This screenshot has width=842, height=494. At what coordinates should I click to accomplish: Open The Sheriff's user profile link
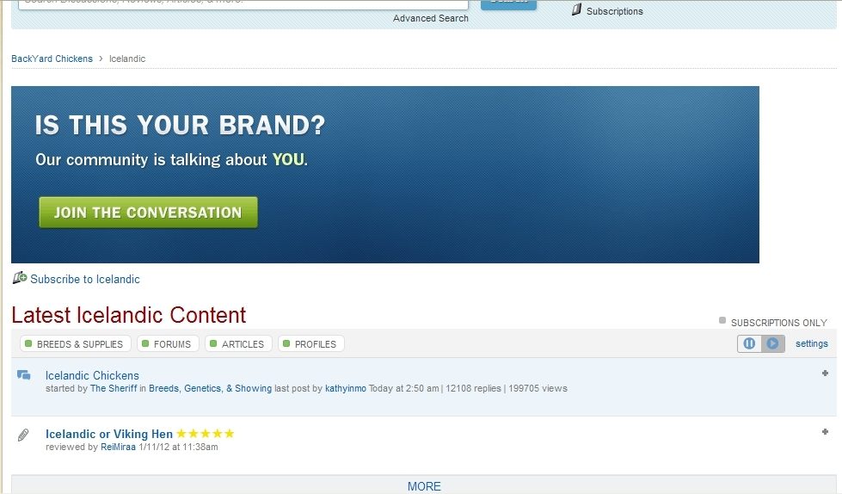pos(114,389)
